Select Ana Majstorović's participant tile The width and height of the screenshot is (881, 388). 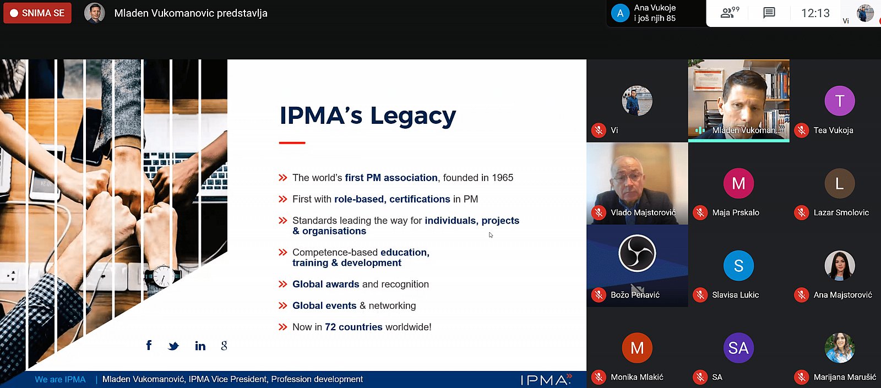click(x=840, y=266)
